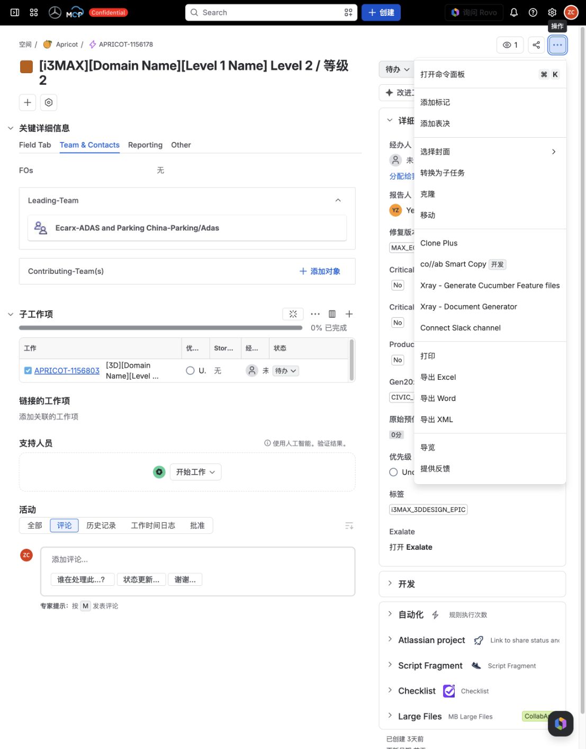Open the 待办 status dropdown at top

click(398, 69)
